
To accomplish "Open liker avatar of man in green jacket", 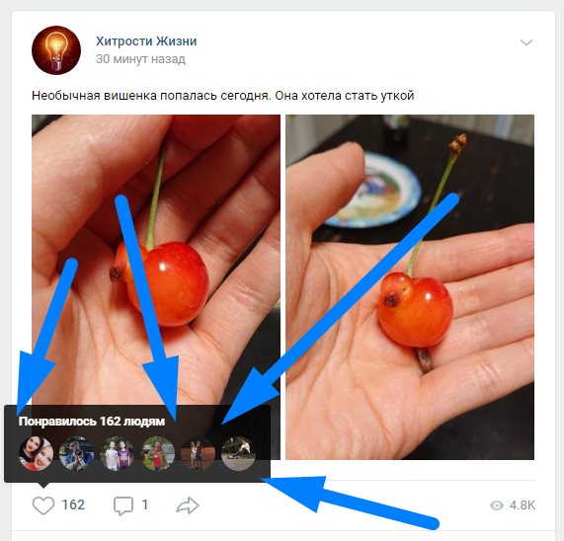I will tap(158, 453).
